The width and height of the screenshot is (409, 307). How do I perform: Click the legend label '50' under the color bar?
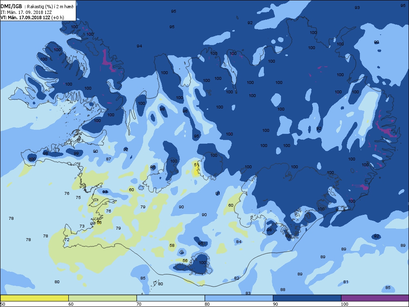(x=2, y=304)
